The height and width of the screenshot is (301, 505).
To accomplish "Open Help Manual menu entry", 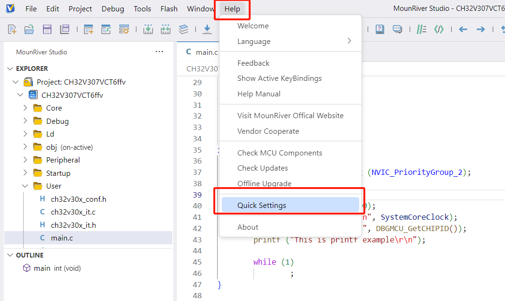I will coord(290,94).
